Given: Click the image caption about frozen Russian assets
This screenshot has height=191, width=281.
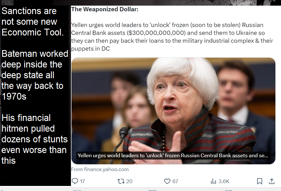Looking at the screenshot, I should [x=173, y=155].
